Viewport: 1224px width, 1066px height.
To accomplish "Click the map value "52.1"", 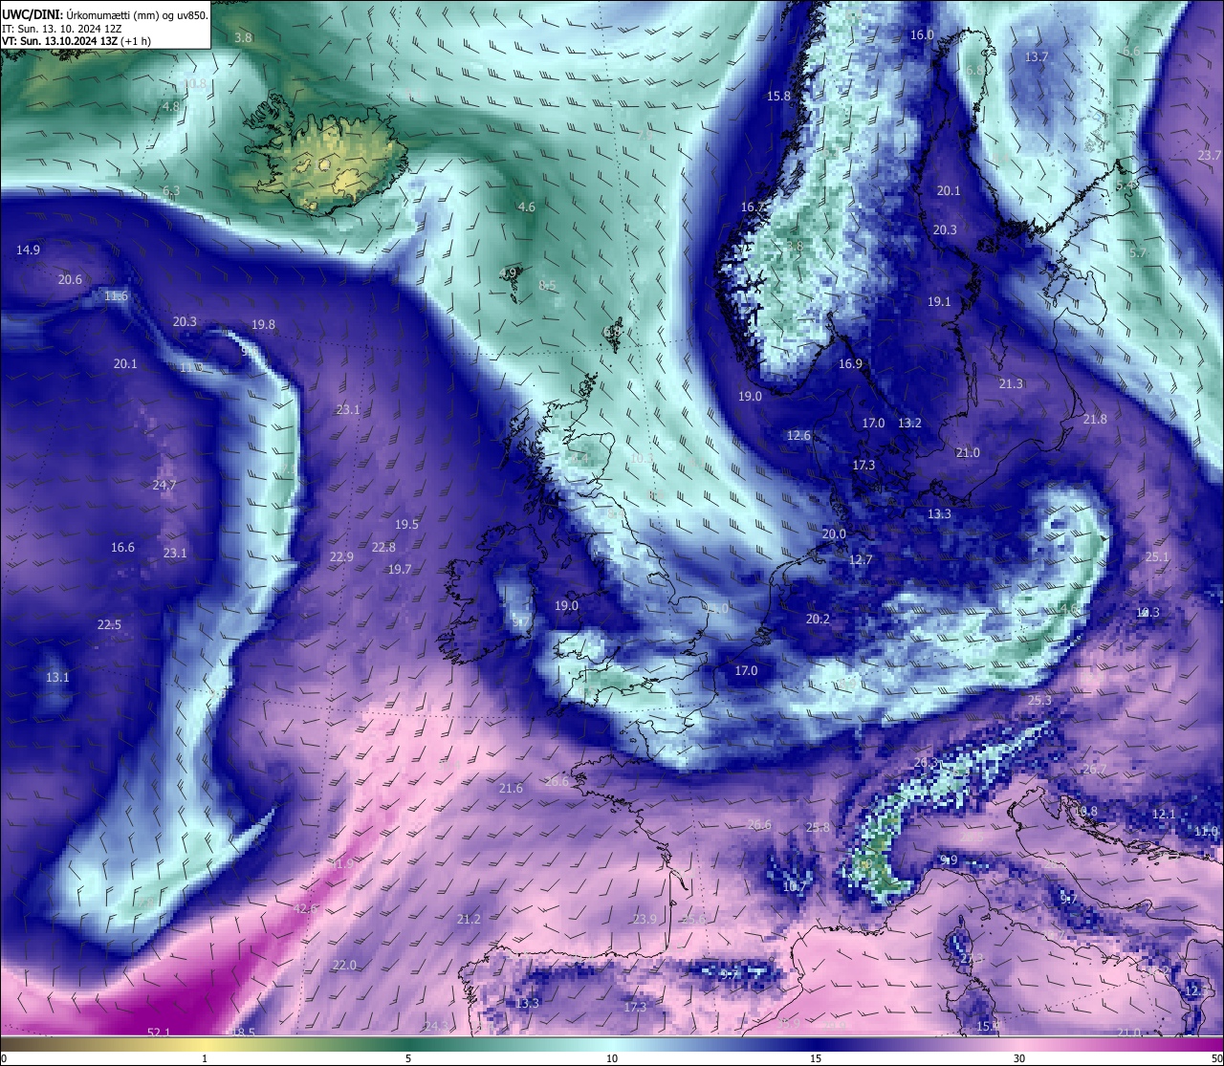I will 159,1032.
